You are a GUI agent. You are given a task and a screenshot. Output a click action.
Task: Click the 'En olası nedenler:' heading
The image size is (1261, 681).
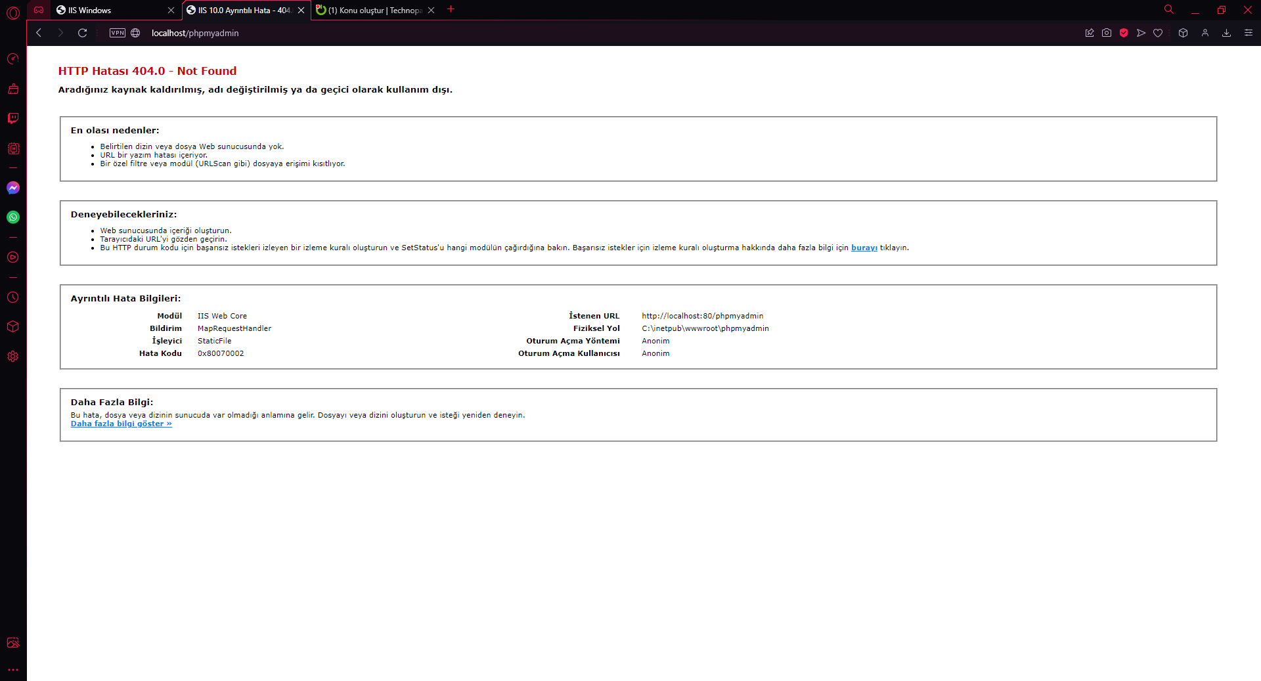point(115,130)
